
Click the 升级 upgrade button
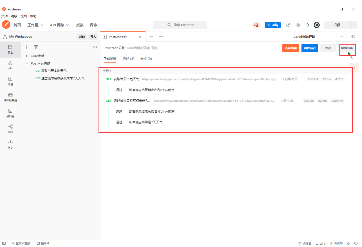tap(337, 25)
